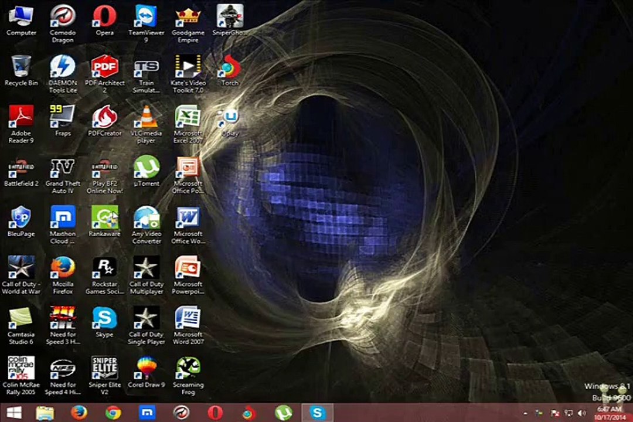
Task: Launch Firefox from the taskbar
Action: coord(79,413)
